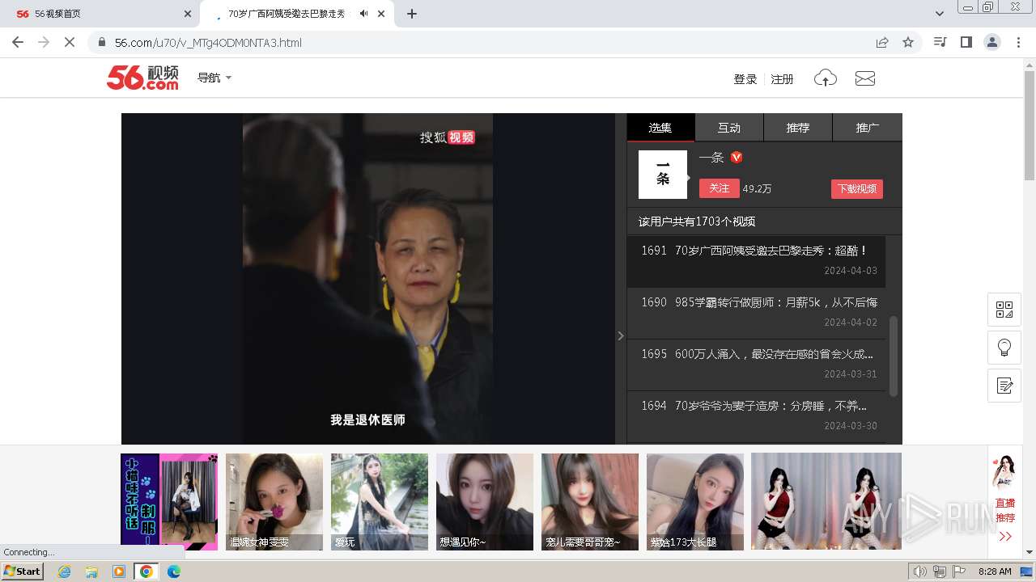The height and width of the screenshot is (582, 1036).
Task: Open episode 1690 985学霸转行做厨师
Action: pos(756,313)
